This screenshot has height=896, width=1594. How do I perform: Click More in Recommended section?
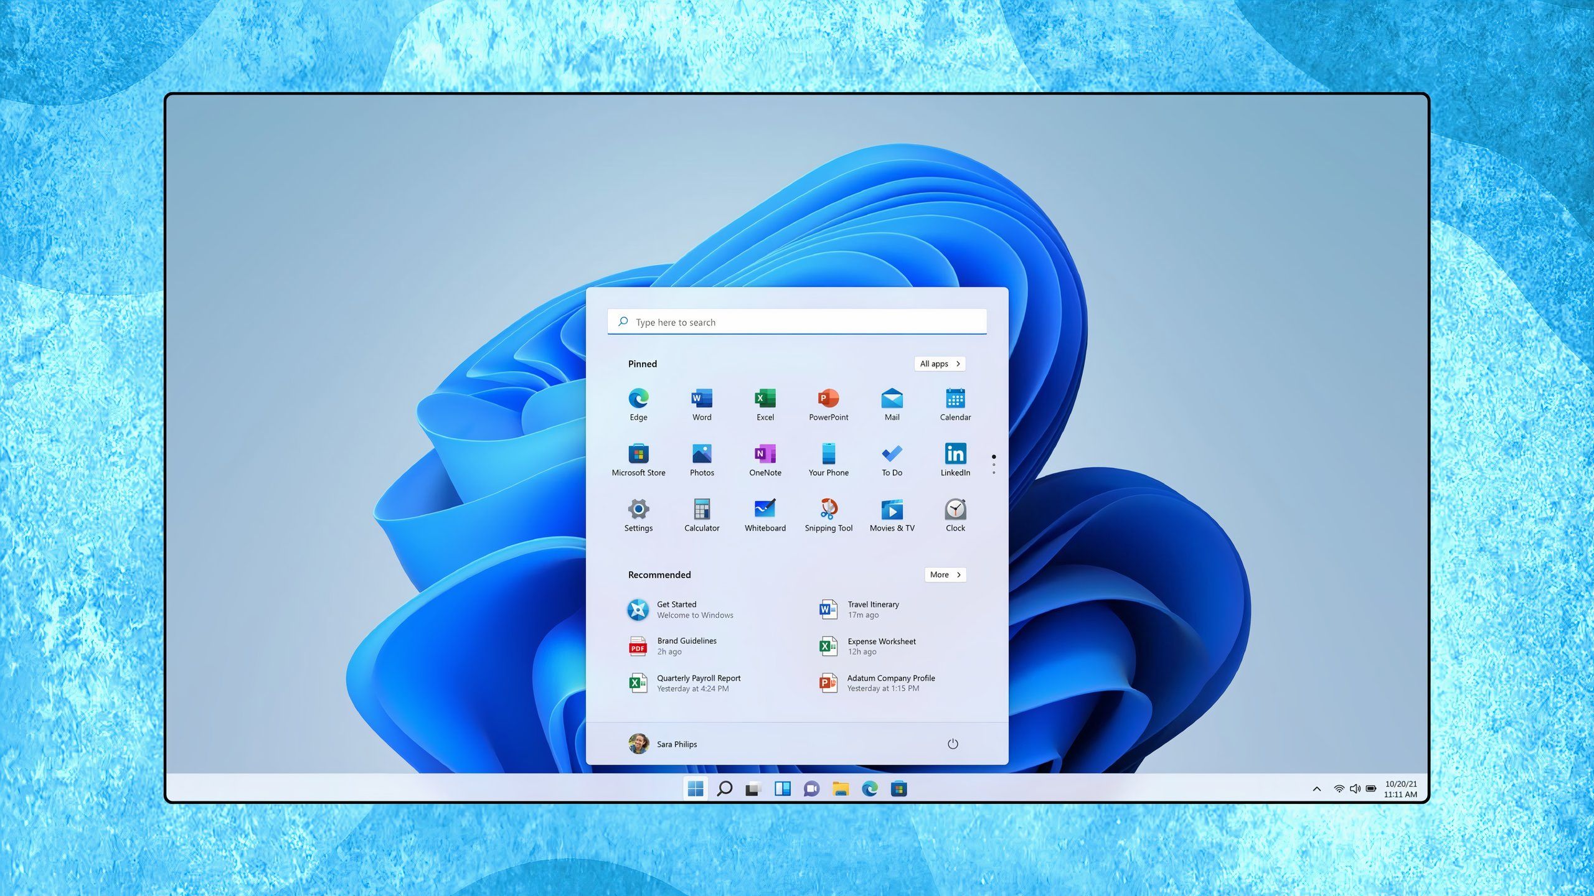click(944, 573)
